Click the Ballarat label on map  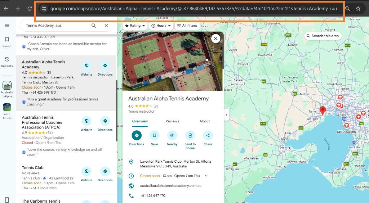(239, 80)
